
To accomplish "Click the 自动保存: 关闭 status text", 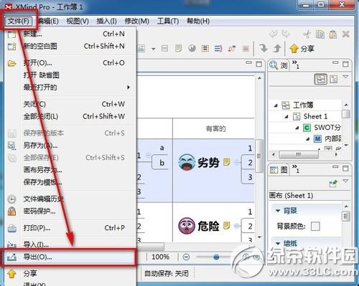I will 167,273.
